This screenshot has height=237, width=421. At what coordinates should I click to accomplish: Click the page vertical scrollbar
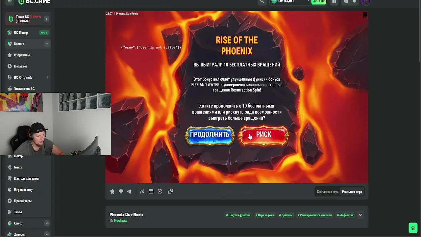[419, 31]
